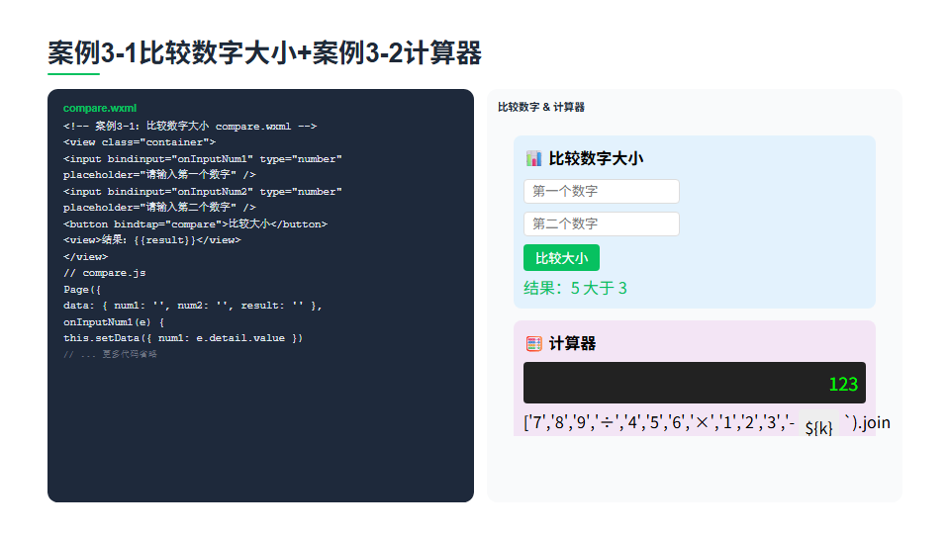Click the result text 结果: 5 大于 3
Screen dimensions: 950x534
pyautogui.click(x=575, y=288)
